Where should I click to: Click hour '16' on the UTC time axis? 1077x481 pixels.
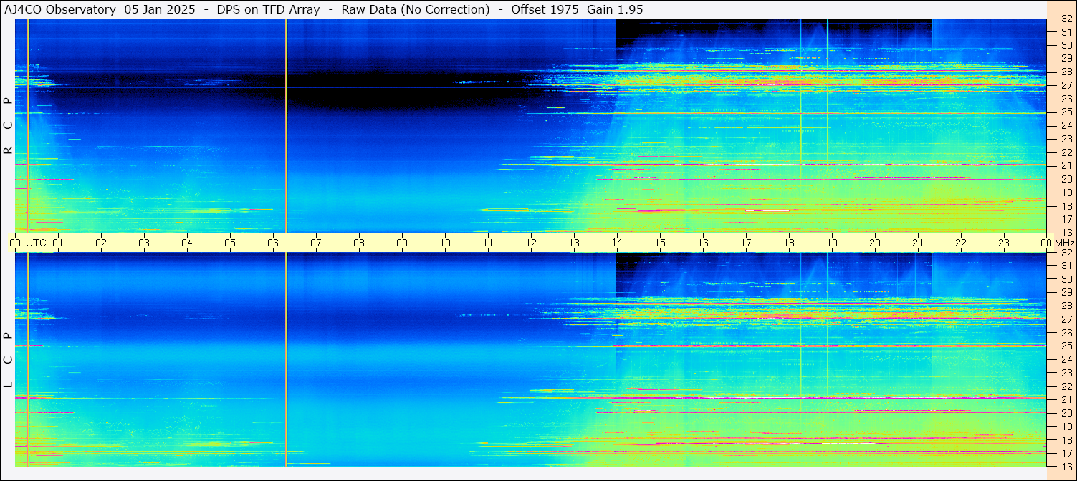[x=703, y=243]
